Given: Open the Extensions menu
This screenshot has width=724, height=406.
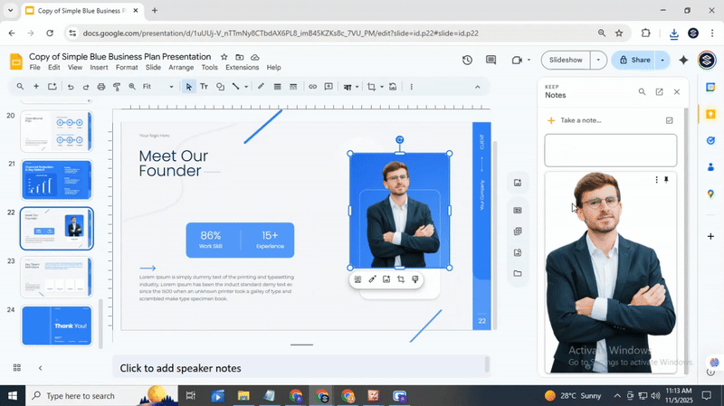Looking at the screenshot, I should coord(242,68).
